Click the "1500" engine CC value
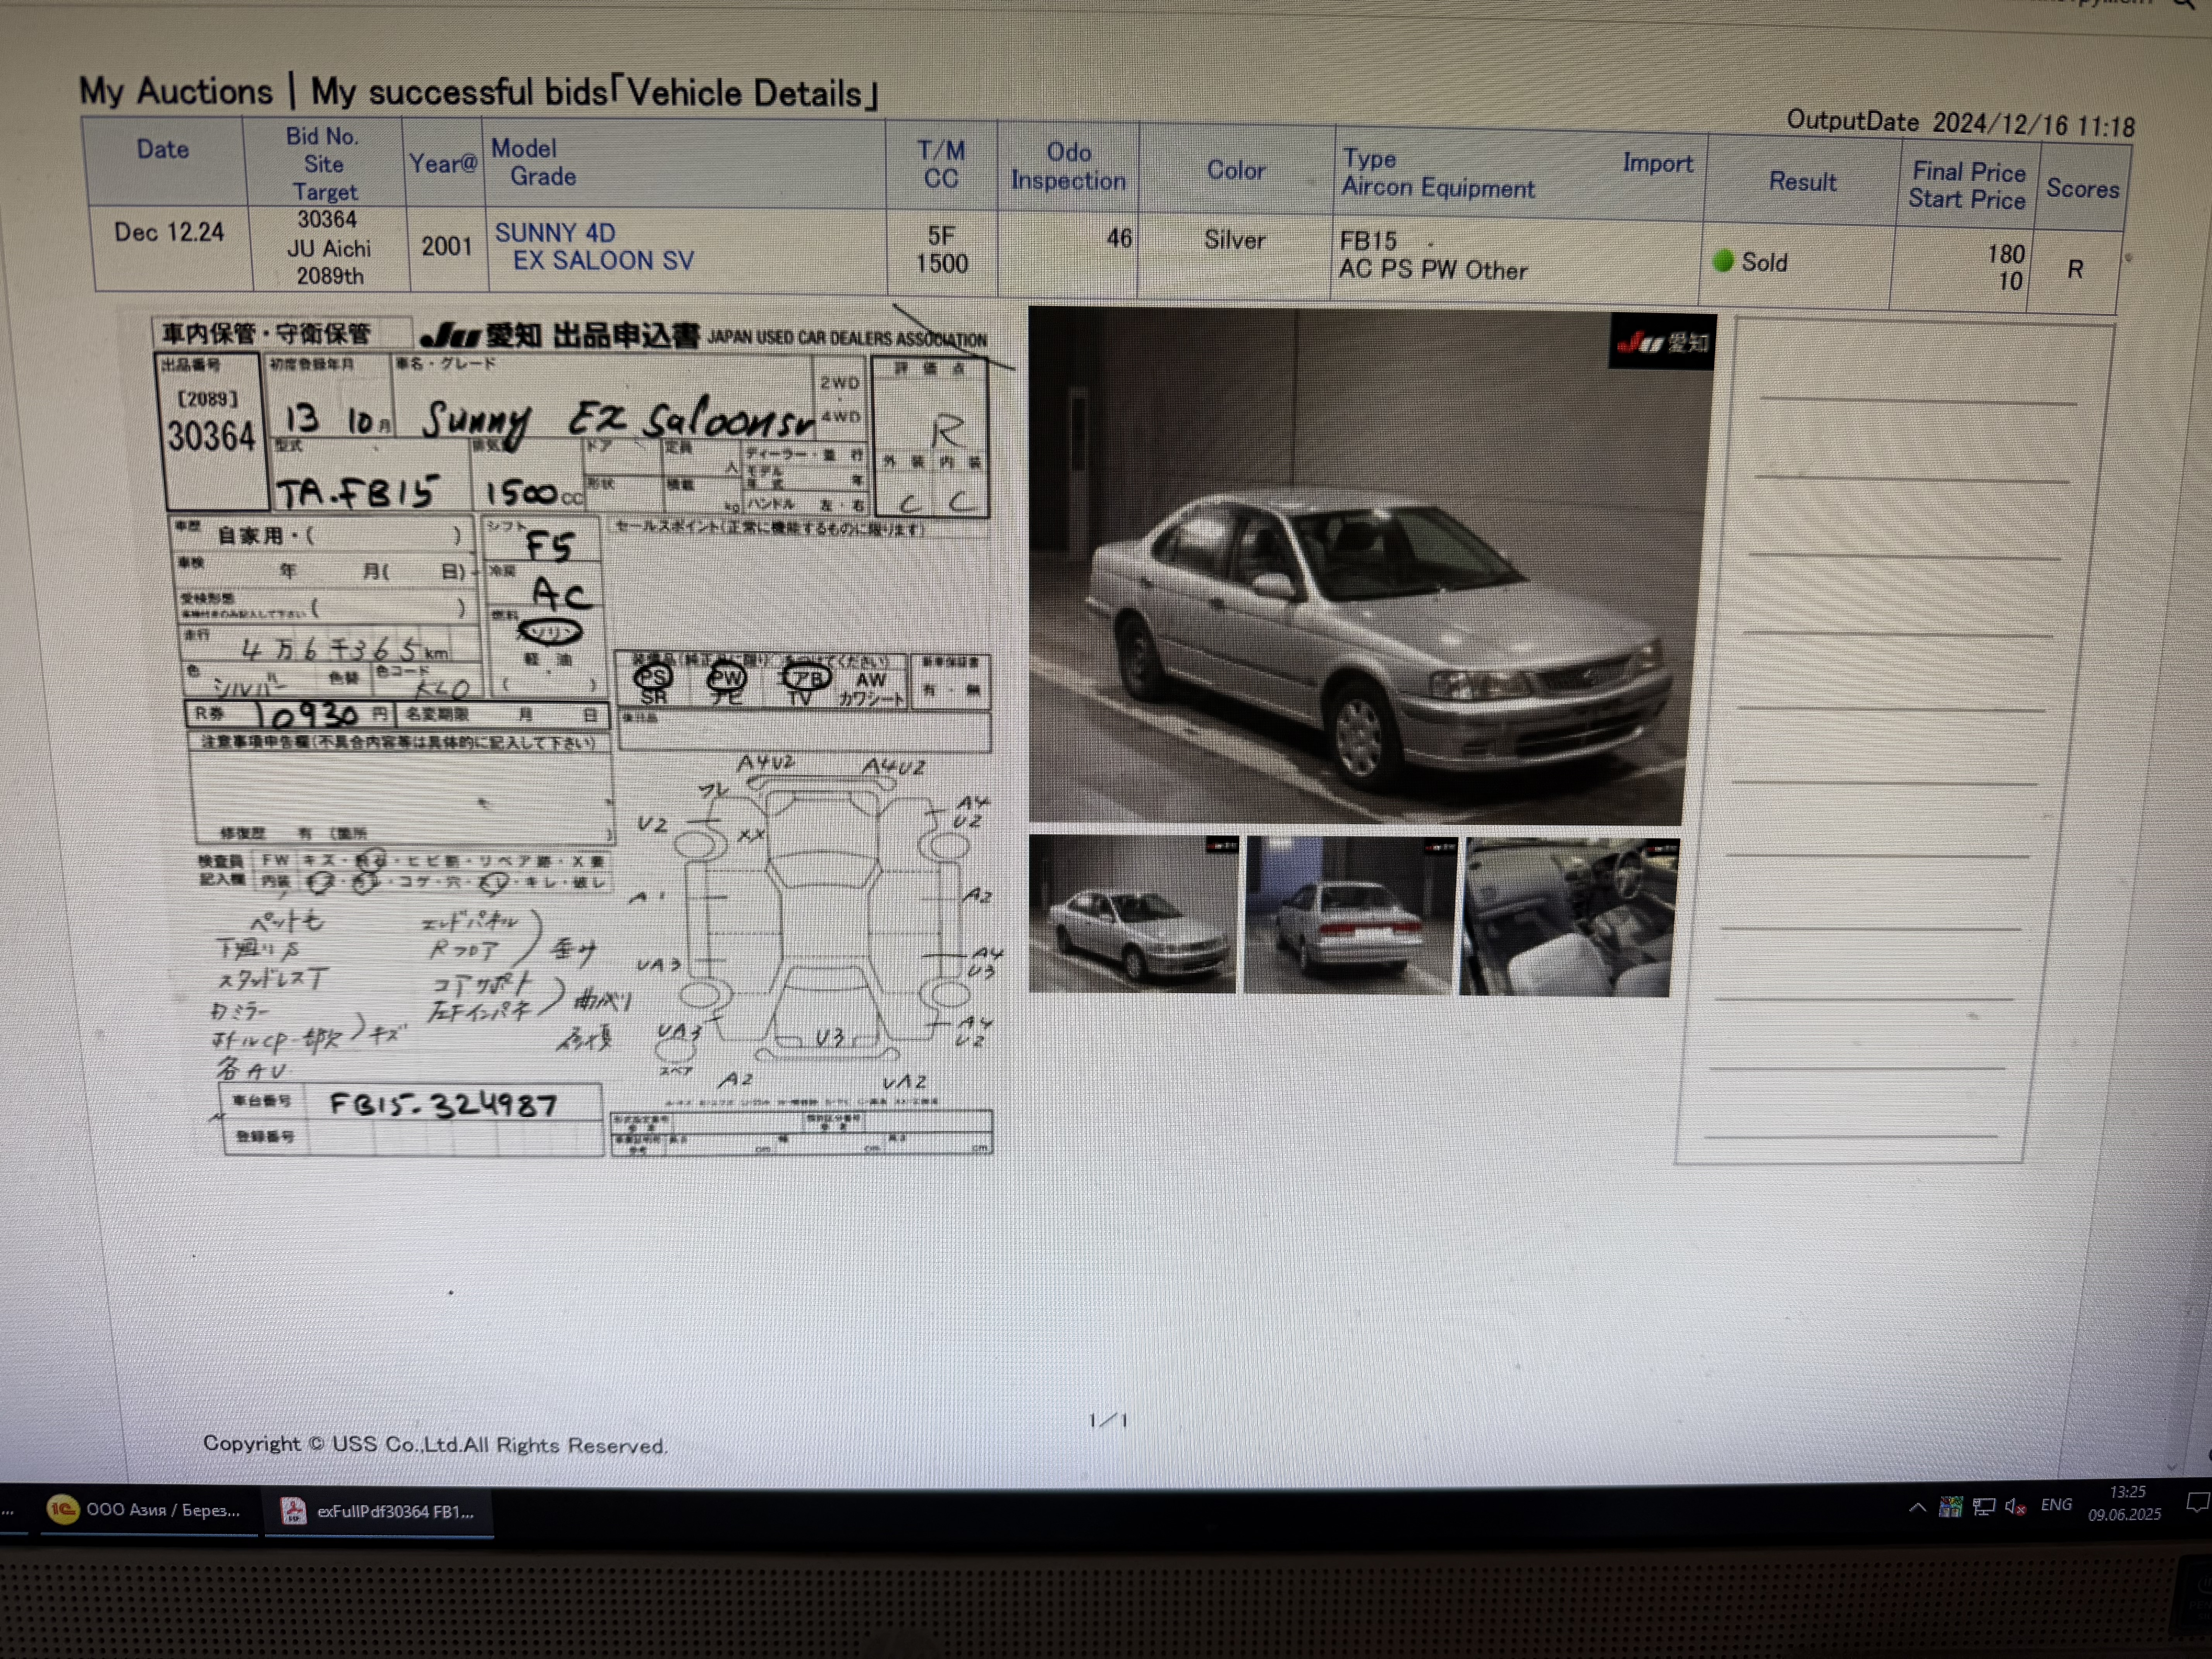 (942, 264)
